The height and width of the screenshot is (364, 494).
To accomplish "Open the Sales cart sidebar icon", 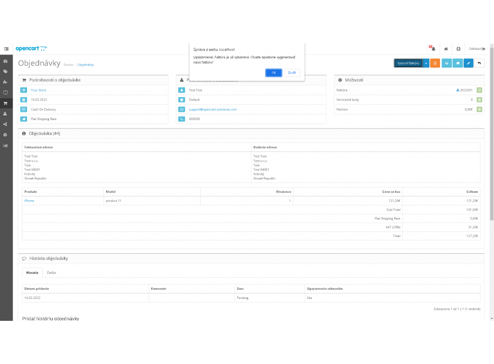I will (x=5, y=103).
